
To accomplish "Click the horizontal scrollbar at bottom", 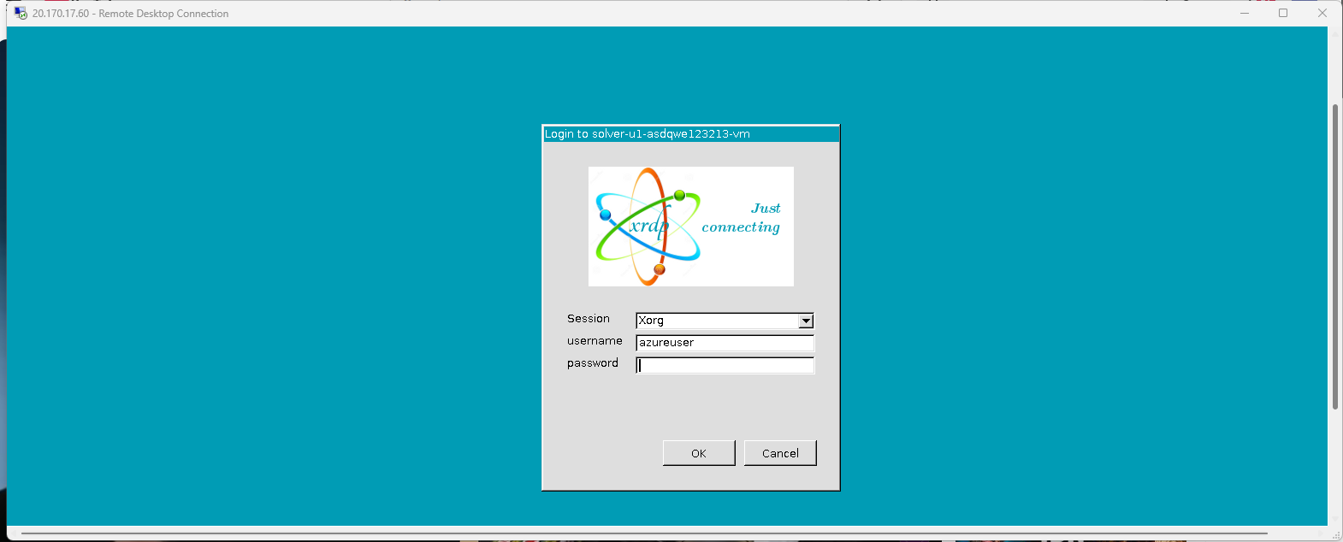I will click(643, 533).
